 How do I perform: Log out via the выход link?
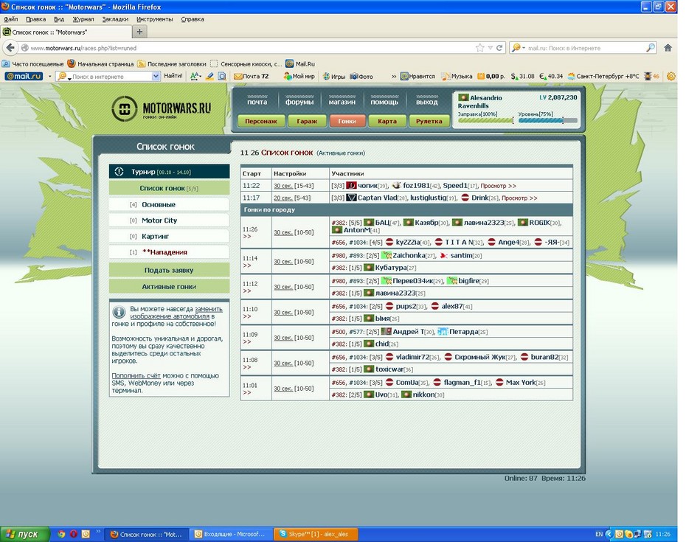(427, 102)
